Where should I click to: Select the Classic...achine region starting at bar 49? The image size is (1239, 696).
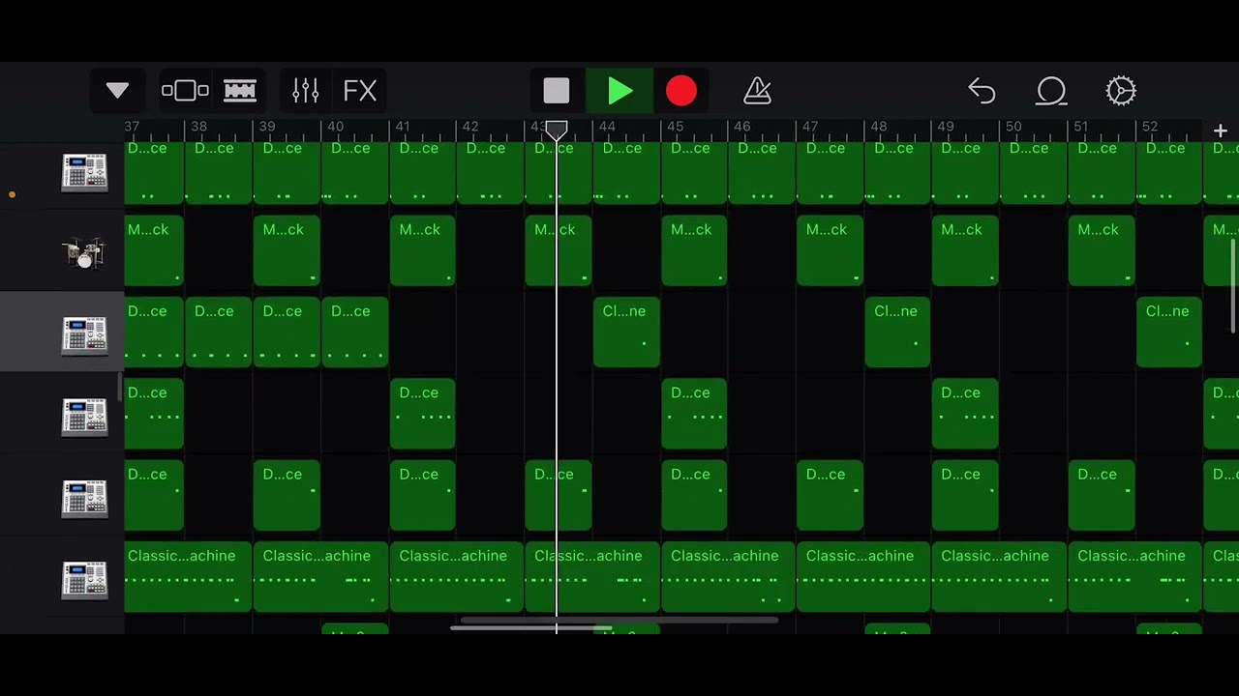(999, 579)
